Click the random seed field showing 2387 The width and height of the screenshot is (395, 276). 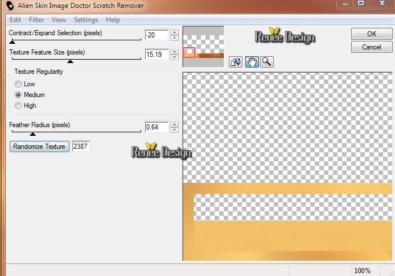[81, 147]
